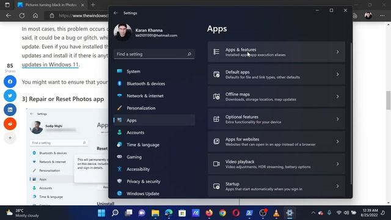
Task: Click the System monitor icon in the Settings sidebar
Action: click(120, 71)
